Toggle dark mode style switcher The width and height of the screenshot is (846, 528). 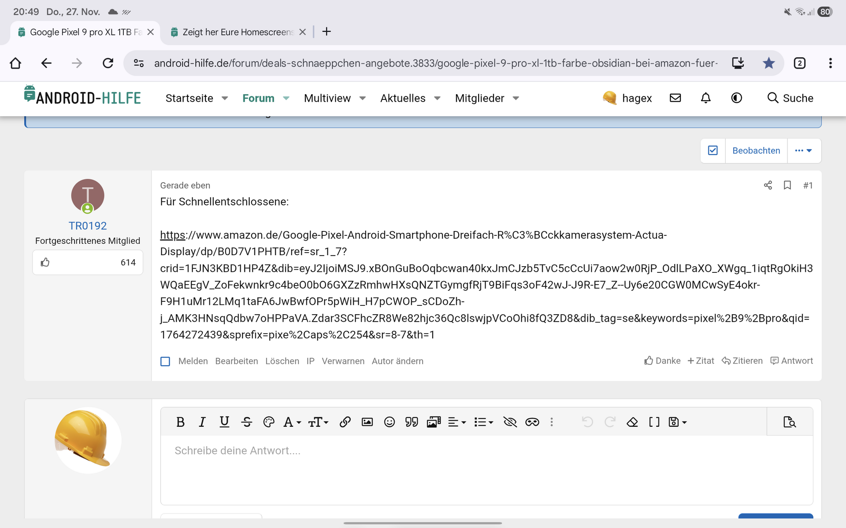pyautogui.click(x=736, y=98)
